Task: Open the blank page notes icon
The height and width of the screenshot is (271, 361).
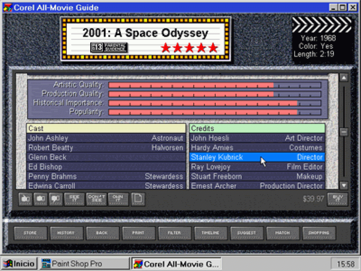Action: click(138, 199)
